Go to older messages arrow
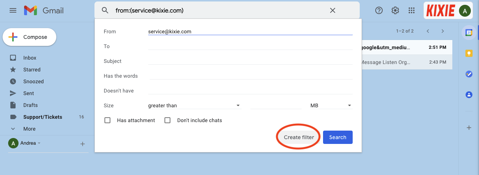Screen dimensions: 479x175 click(442, 31)
